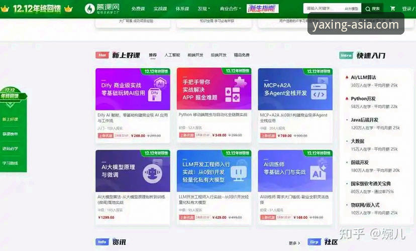Select the 推荐 course tab

point(153,55)
